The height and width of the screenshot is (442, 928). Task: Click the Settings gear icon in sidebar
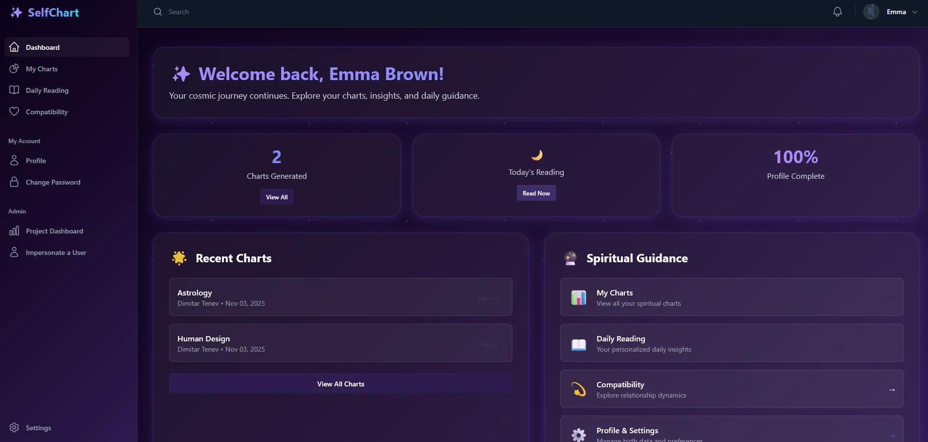click(x=14, y=427)
